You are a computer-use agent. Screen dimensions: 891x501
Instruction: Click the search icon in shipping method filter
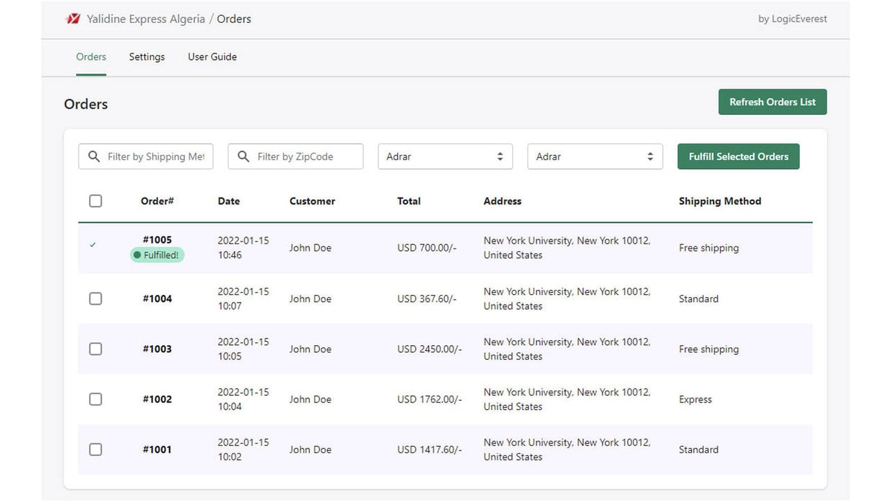(x=94, y=157)
